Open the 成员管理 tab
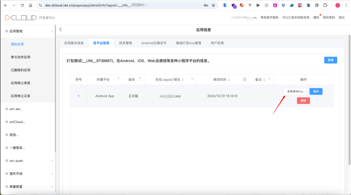This screenshot has height=195, width=351. 125,43
